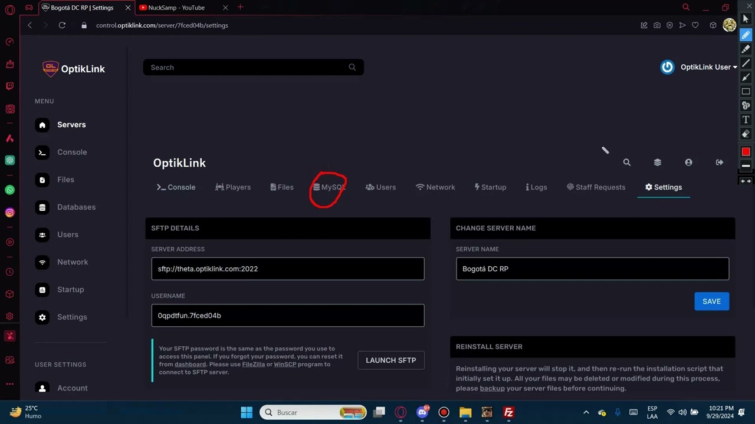755x424 pixels.
Task: Click the Server Address field
Action: 288,269
